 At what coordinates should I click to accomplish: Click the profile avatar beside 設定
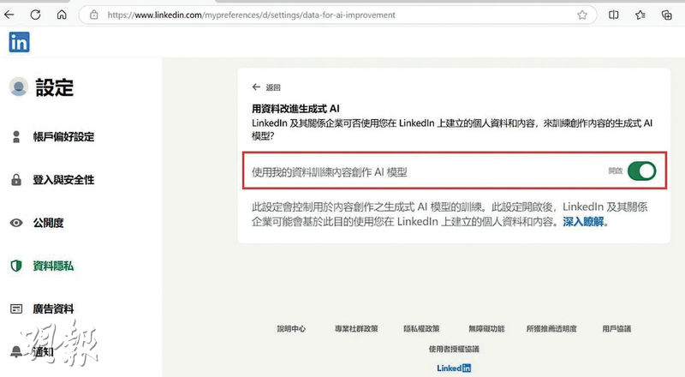point(18,87)
